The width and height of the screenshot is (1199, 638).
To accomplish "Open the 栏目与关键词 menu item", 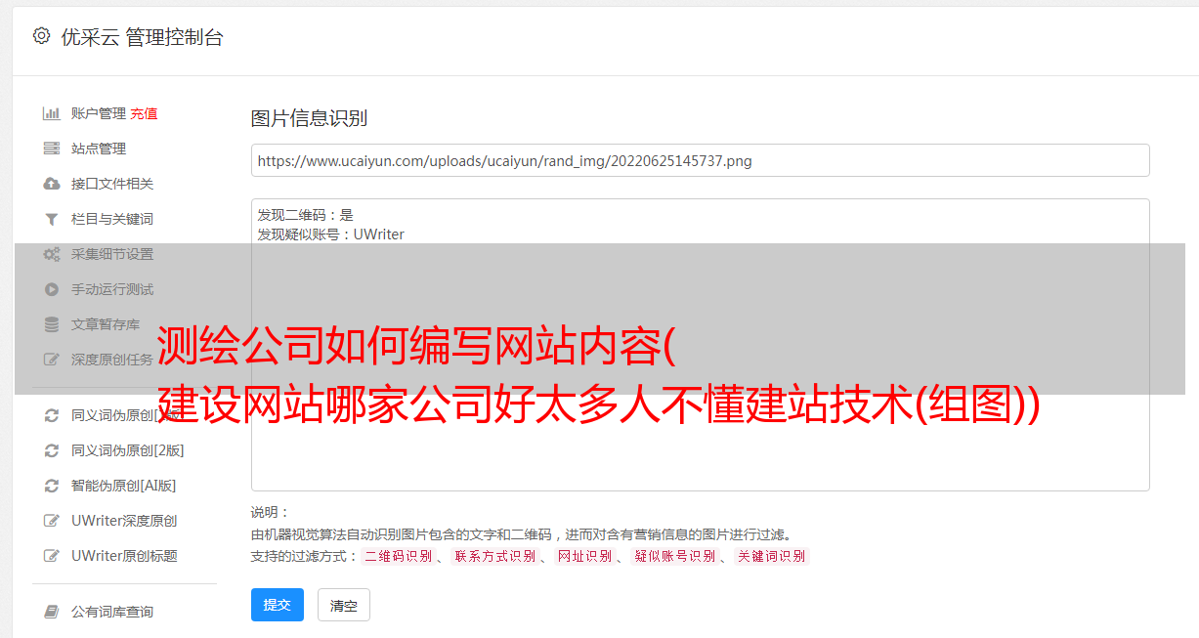I will (x=112, y=219).
